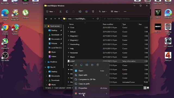Open Gameloop desktop icon
The height and width of the screenshot is (98, 174).
point(168,14)
